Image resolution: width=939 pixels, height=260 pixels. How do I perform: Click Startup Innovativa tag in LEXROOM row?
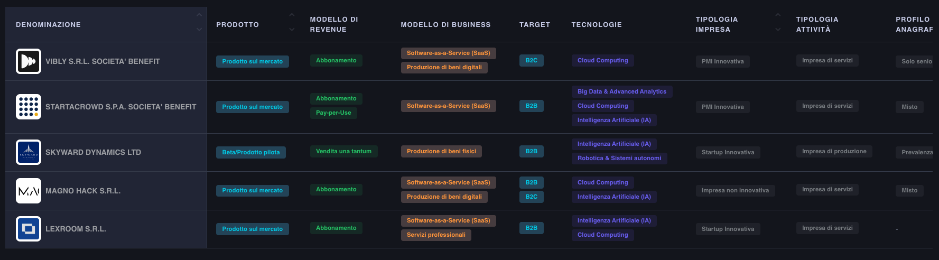tap(728, 229)
